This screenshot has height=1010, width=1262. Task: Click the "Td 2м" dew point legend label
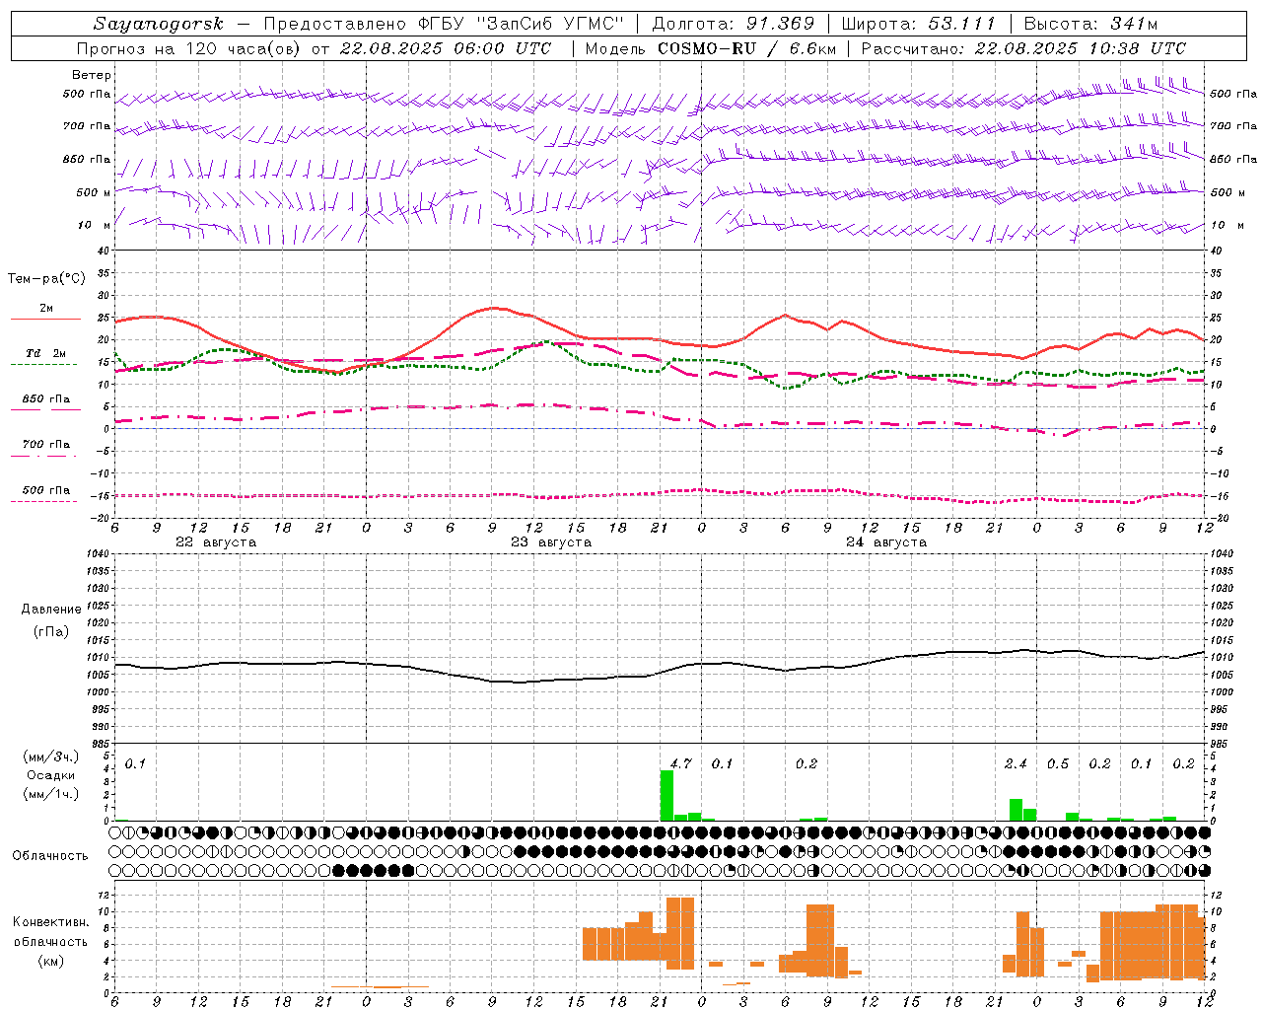point(46,353)
